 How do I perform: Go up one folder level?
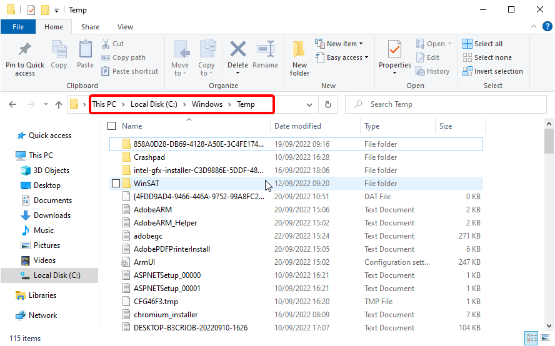tap(59, 104)
